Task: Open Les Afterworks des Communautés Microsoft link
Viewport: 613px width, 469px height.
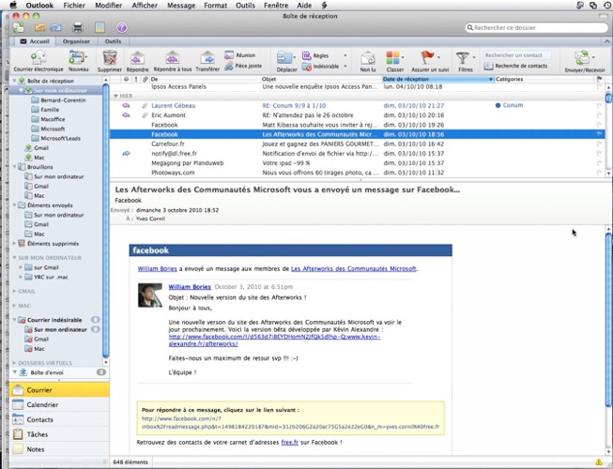Action: pyautogui.click(x=353, y=268)
